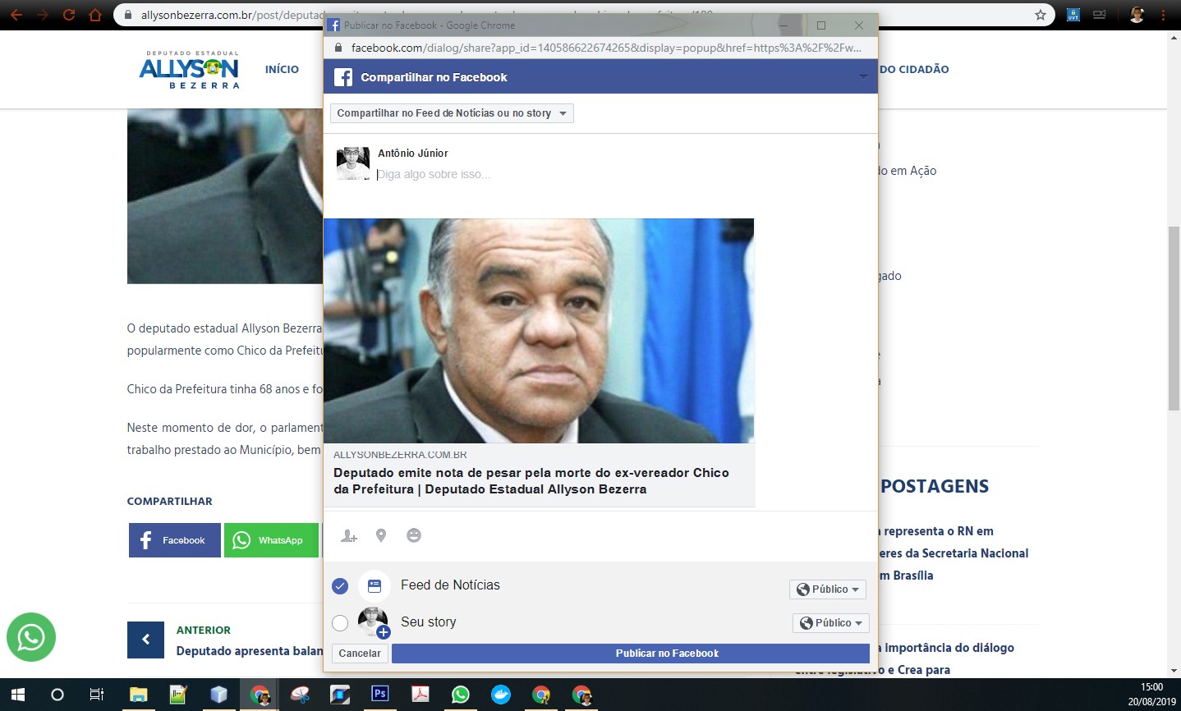Share post via WhatsApp button on page
Image resolution: width=1181 pixels, height=711 pixels.
click(x=271, y=540)
